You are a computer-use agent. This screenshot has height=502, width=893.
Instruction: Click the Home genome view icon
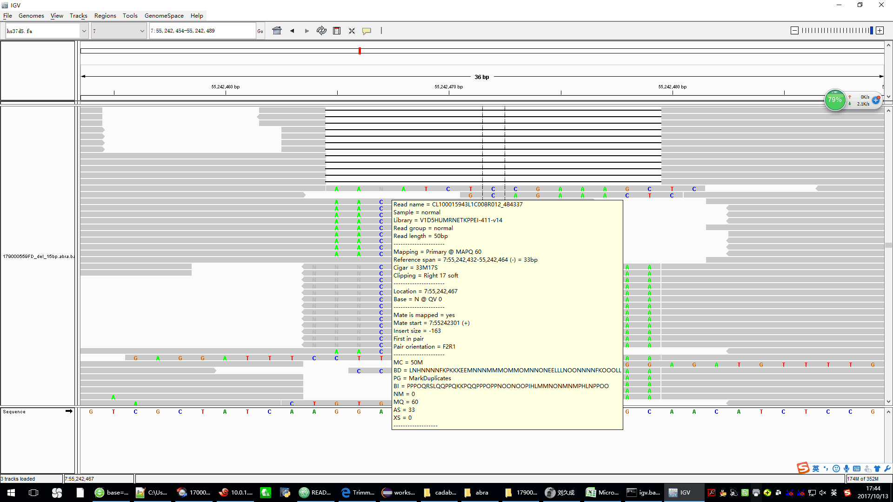(x=277, y=31)
